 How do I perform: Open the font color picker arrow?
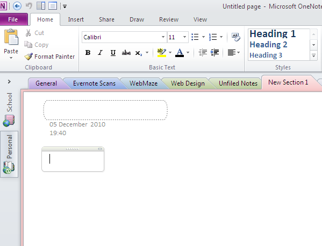pos(188,53)
